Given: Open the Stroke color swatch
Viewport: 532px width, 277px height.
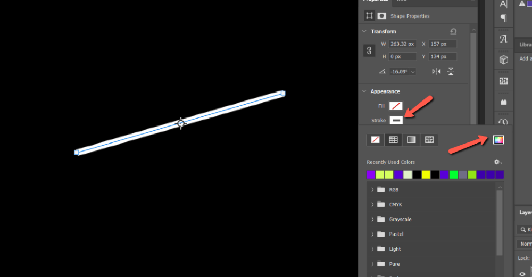Looking at the screenshot, I should [396, 121].
